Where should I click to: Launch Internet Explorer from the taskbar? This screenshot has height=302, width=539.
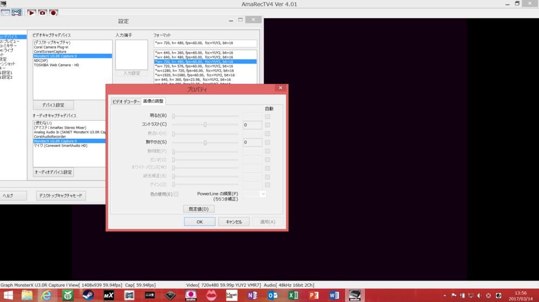47,295
